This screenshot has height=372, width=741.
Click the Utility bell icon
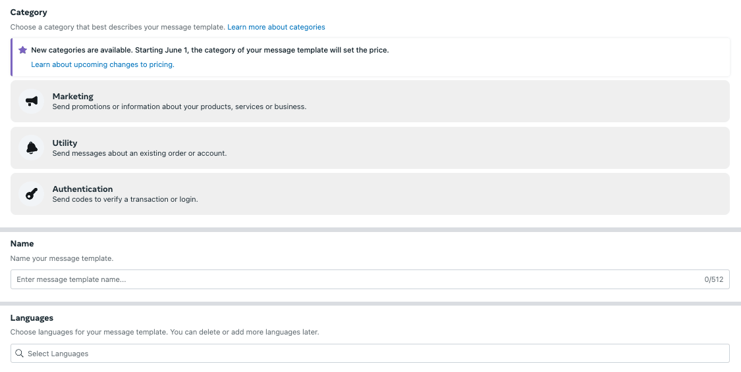[32, 148]
